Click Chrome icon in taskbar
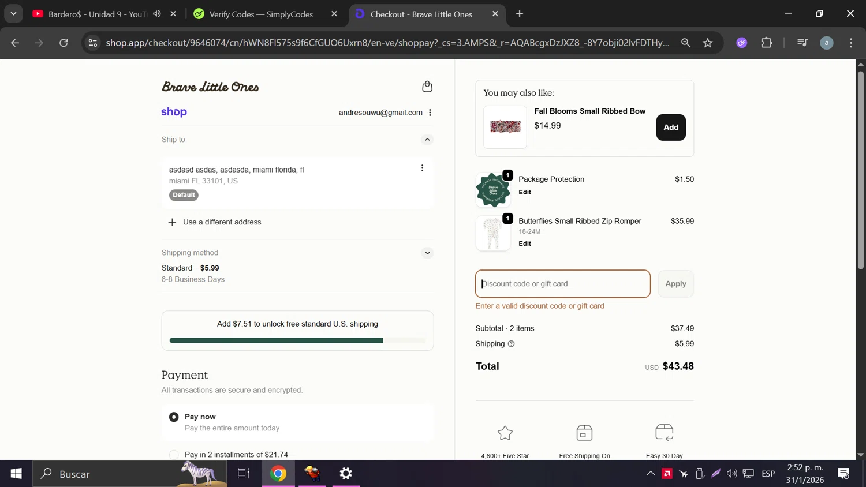This screenshot has height=487, width=866. [x=278, y=474]
